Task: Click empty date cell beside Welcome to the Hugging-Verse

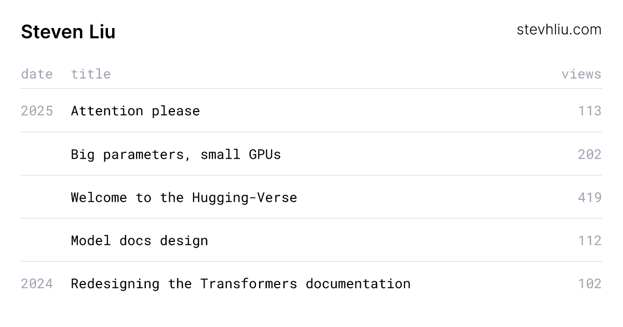Action: [37, 197]
